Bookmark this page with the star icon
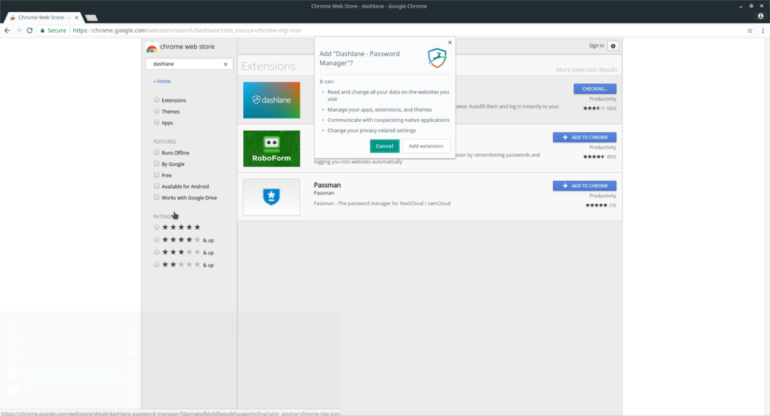 [x=749, y=30]
